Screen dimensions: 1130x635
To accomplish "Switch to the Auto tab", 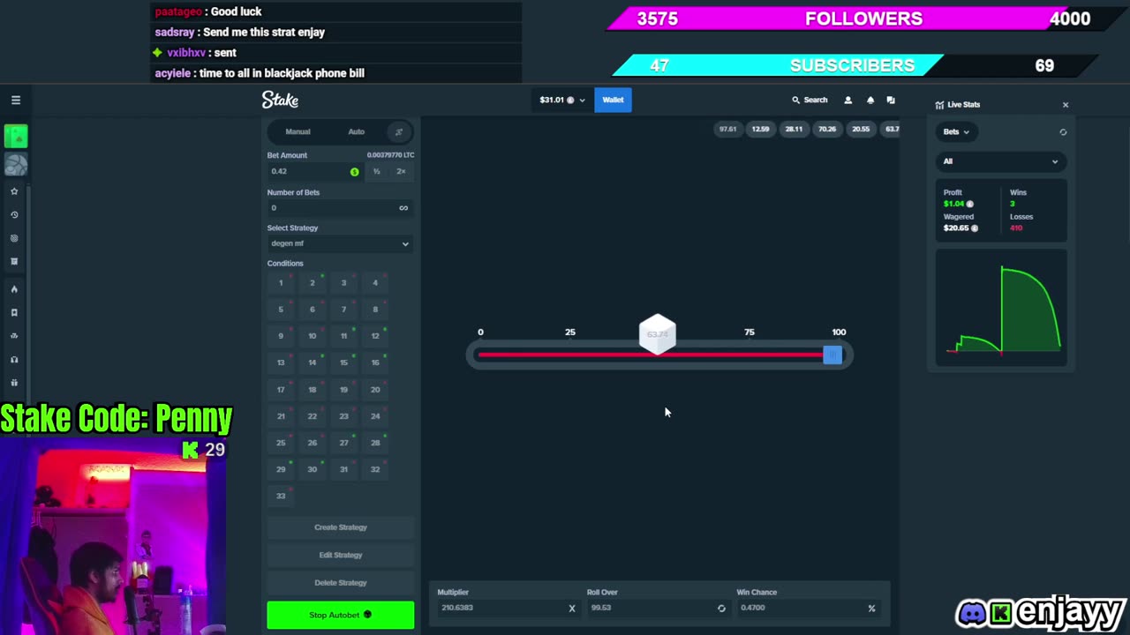I will pos(356,131).
